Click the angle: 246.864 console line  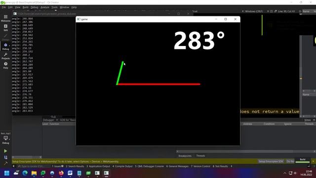coord(22,19)
